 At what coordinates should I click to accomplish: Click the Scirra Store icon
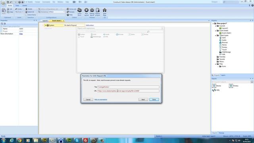(79, 12)
